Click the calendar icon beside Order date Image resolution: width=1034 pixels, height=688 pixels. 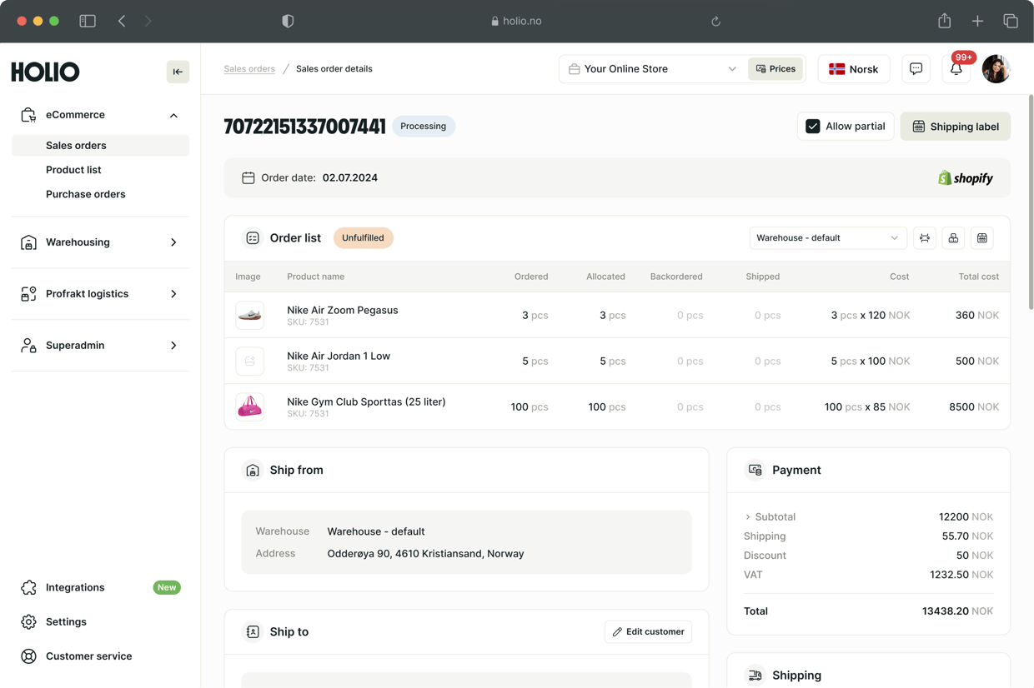[x=248, y=177]
